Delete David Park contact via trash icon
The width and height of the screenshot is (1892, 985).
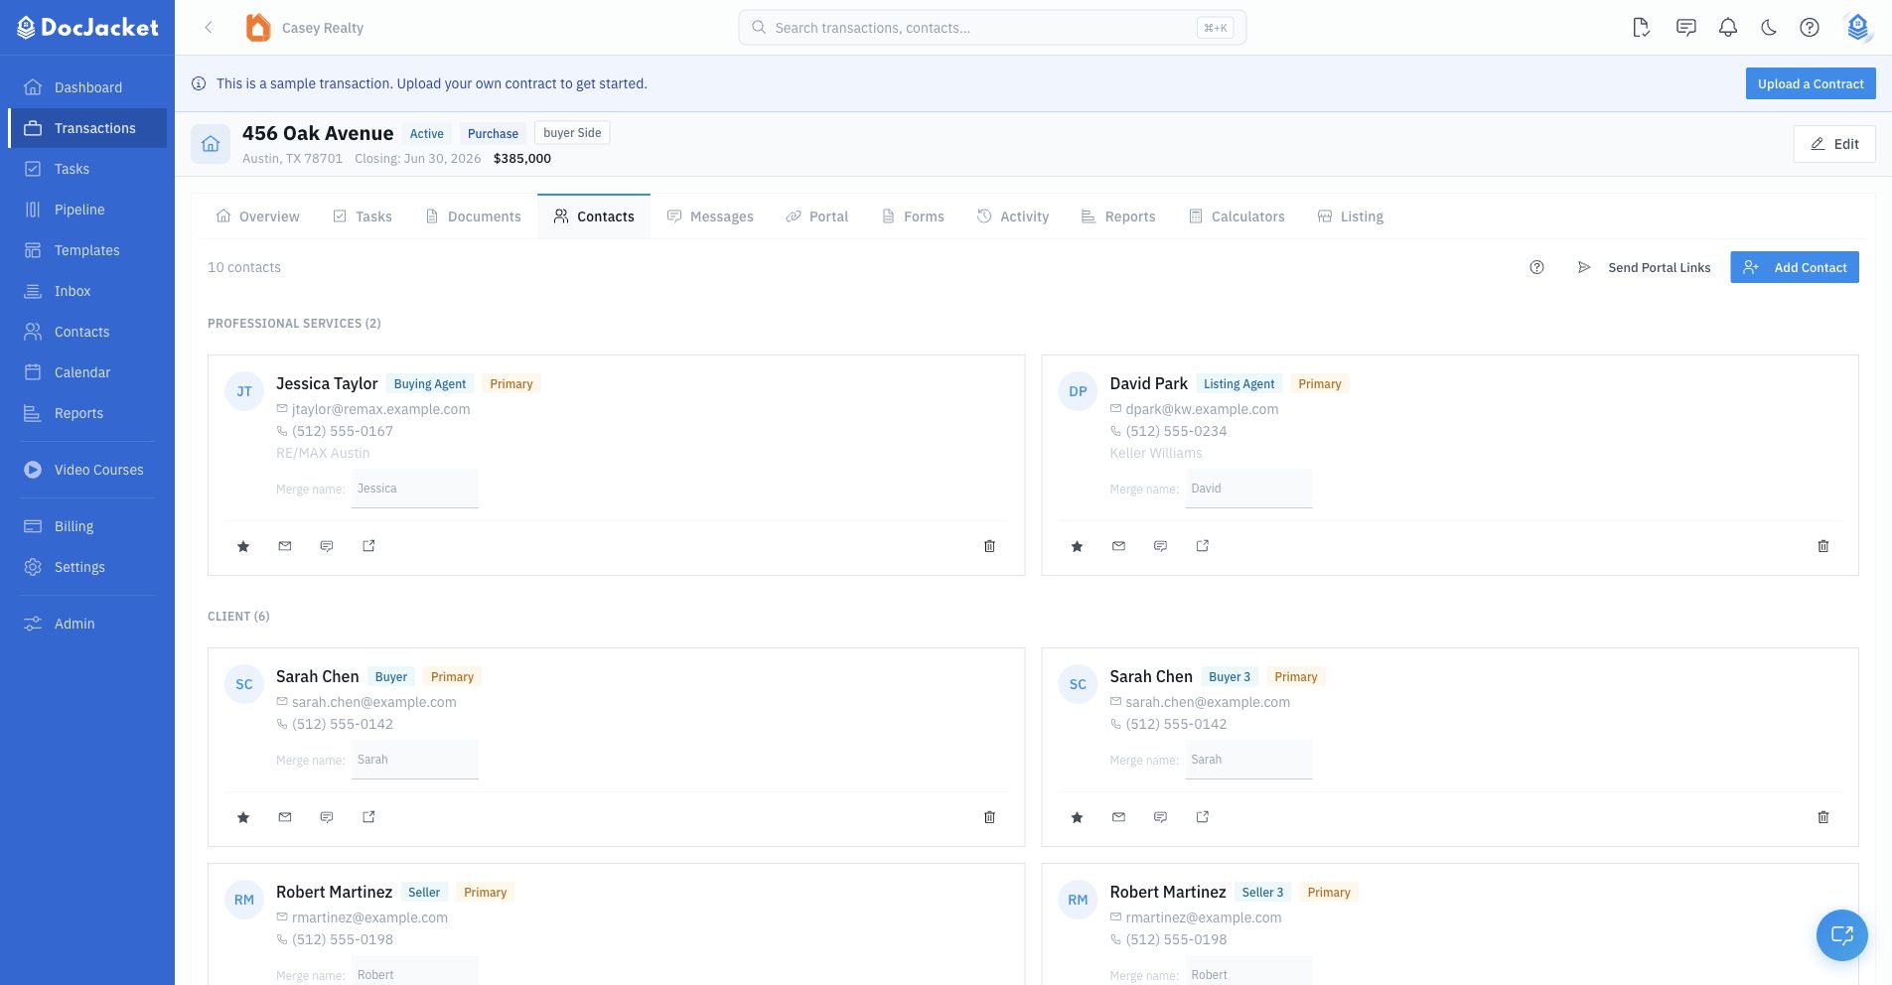tap(1822, 546)
